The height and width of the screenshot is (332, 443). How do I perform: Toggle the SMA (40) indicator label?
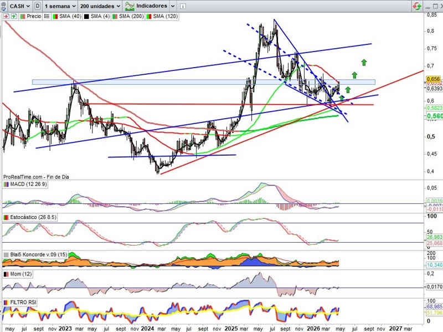tap(70, 17)
